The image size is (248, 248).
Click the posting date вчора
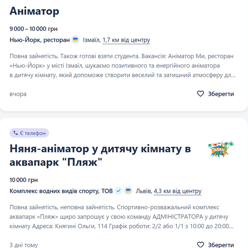(18, 94)
